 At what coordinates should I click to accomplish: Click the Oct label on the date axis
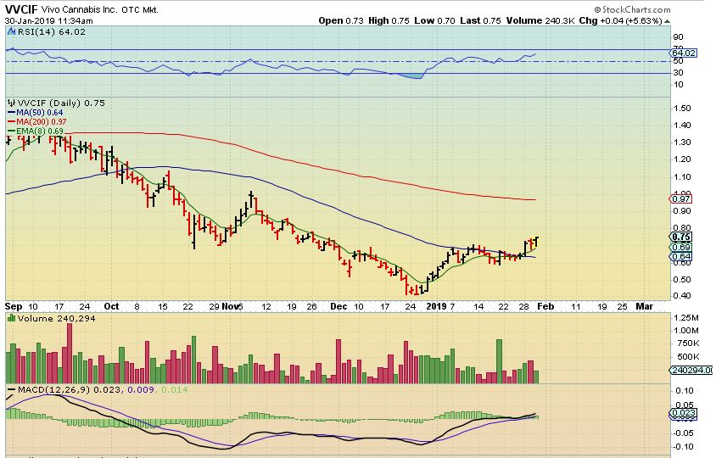(x=111, y=306)
